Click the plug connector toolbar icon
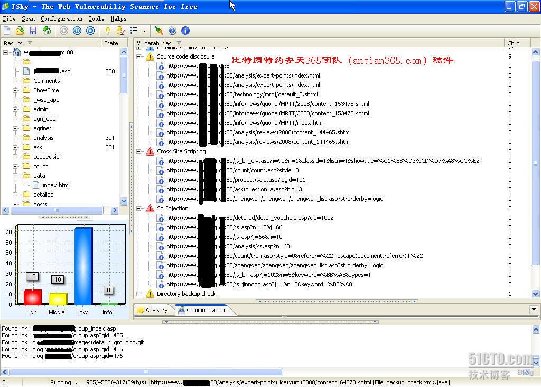This screenshot has height=387, width=541. coord(158,31)
